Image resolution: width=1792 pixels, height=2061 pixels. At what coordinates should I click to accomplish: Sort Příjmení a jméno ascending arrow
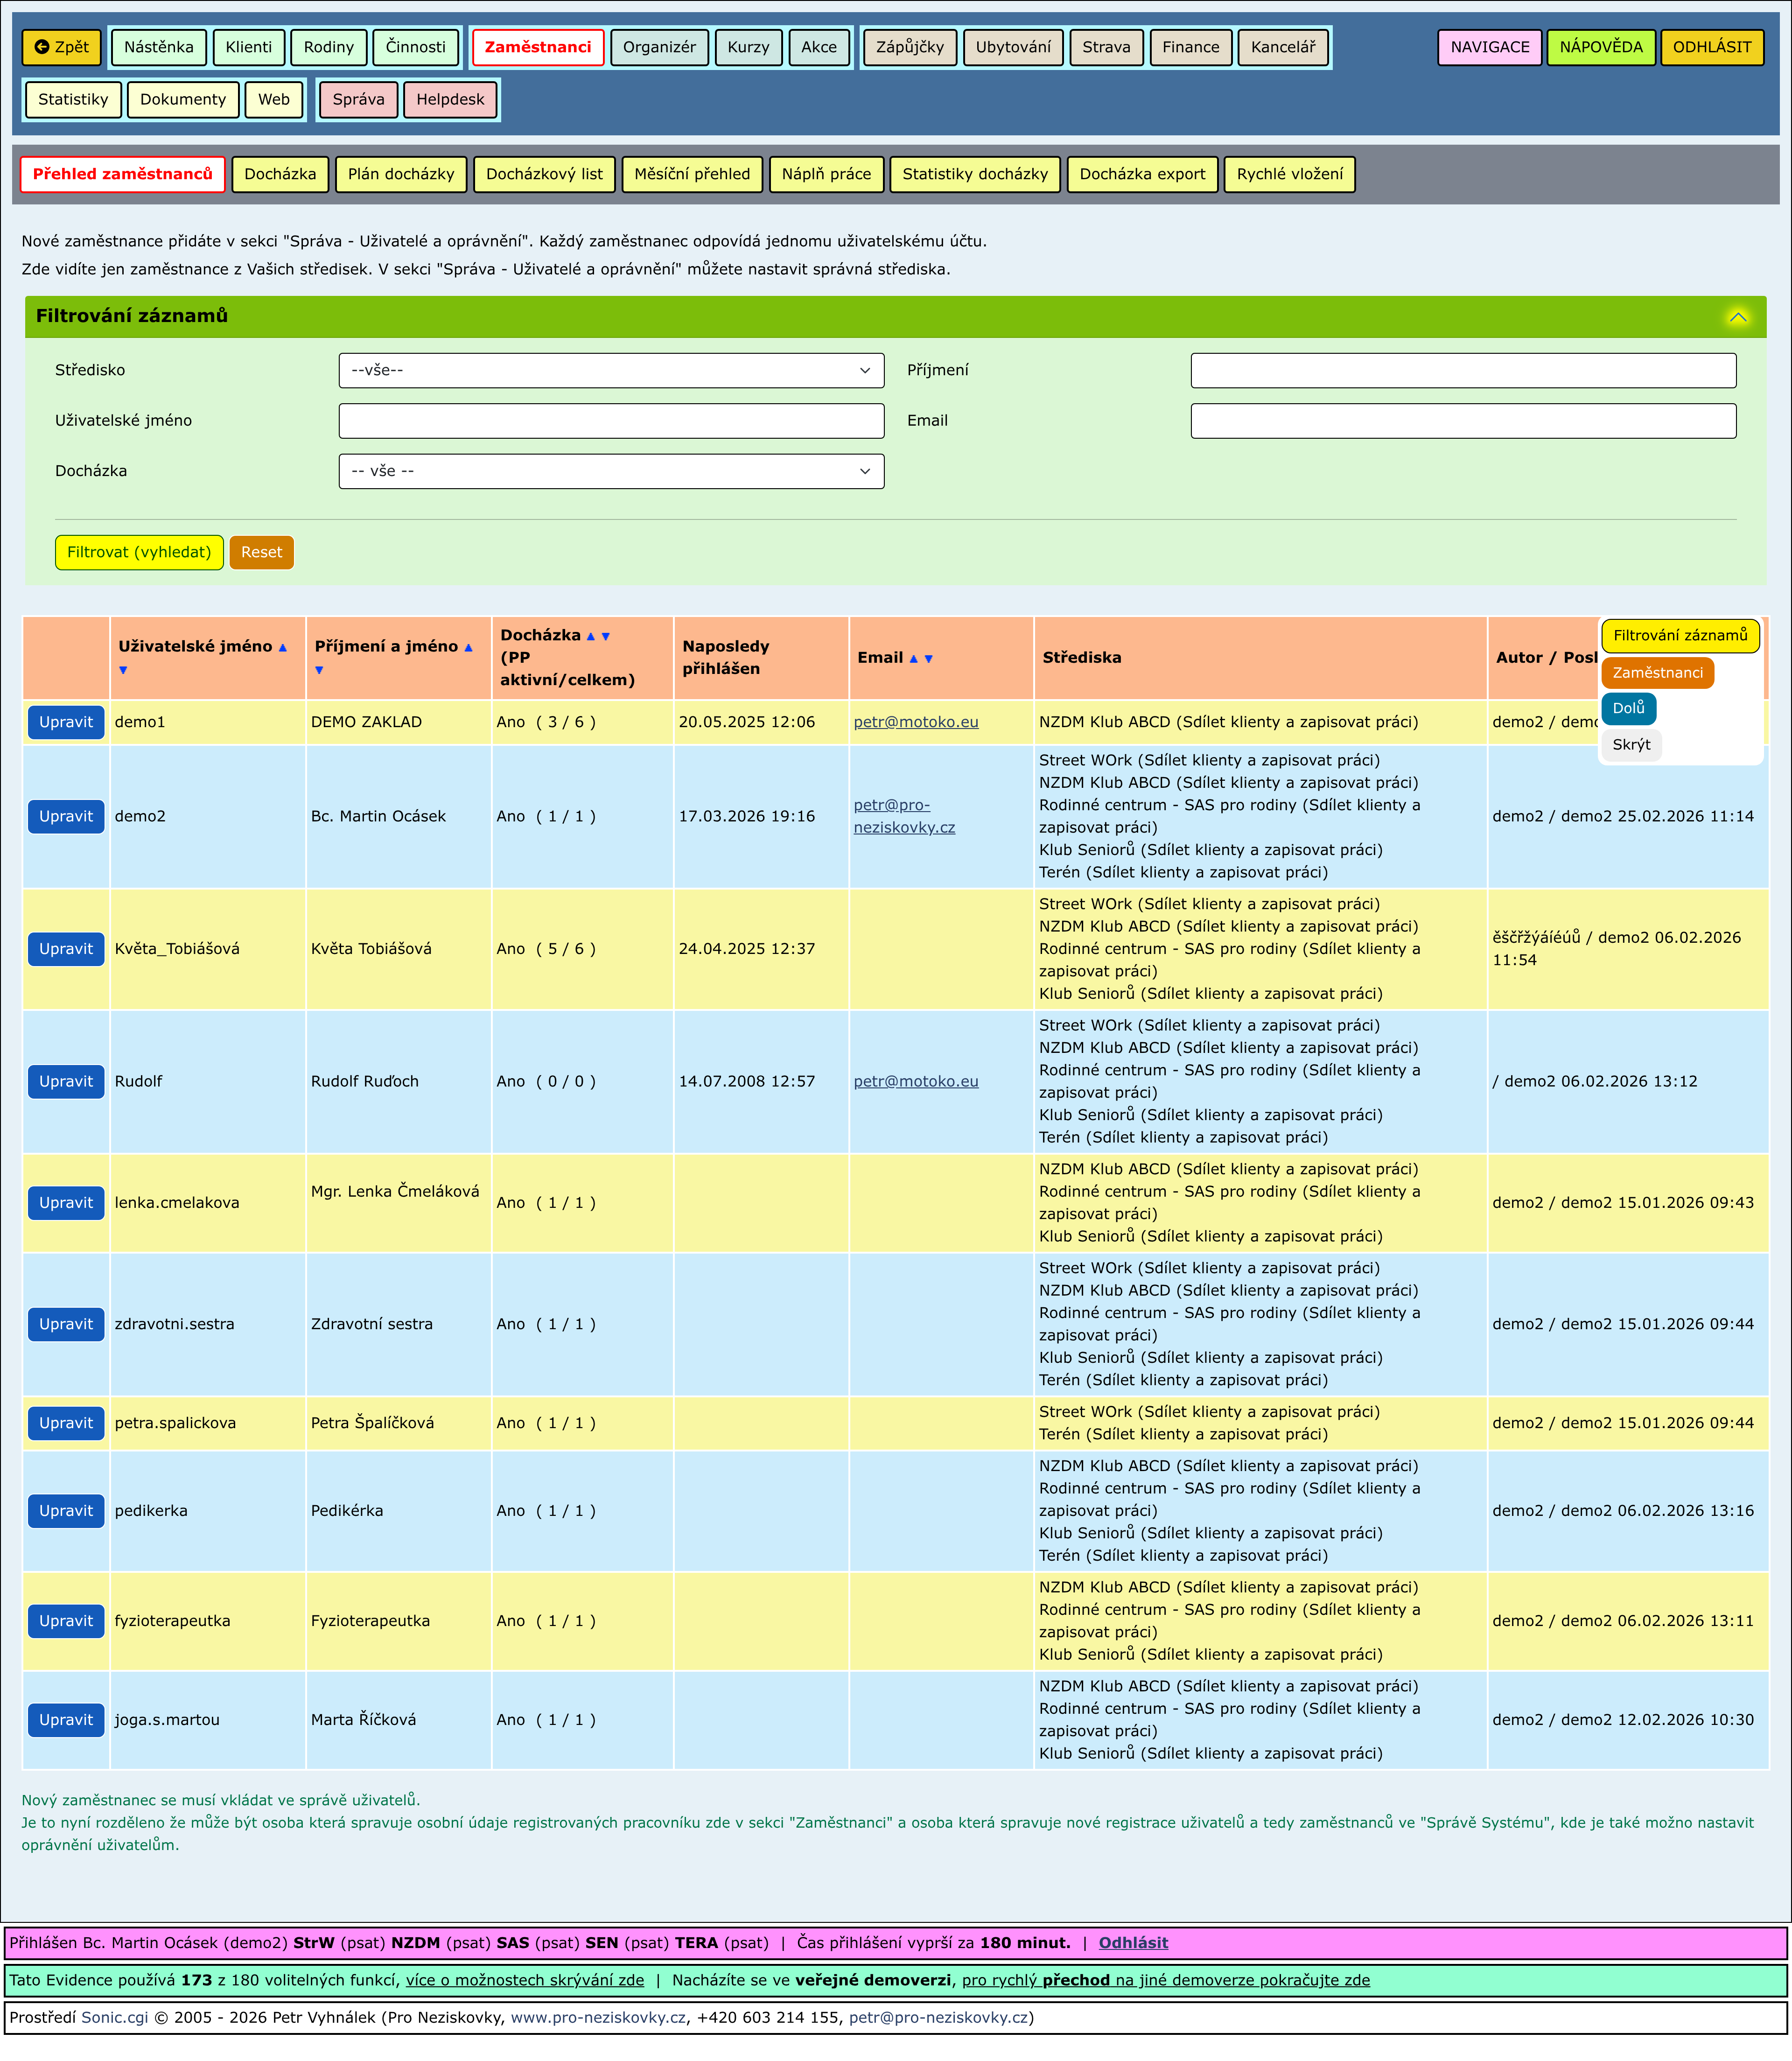click(468, 648)
